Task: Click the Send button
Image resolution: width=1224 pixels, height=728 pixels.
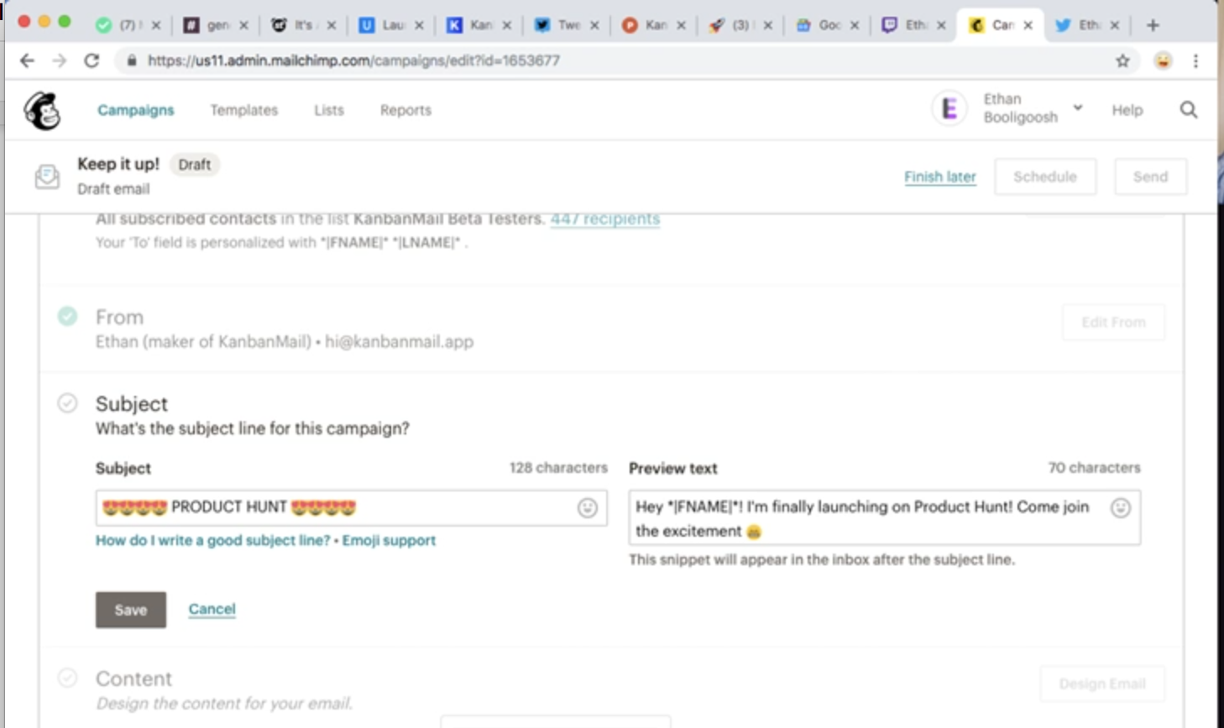Action: pos(1150,176)
